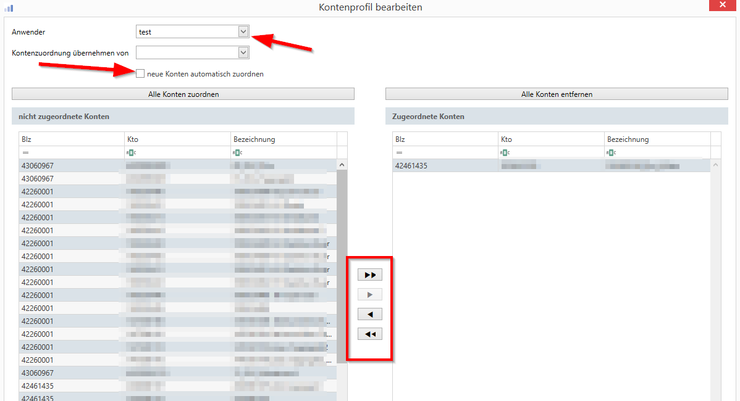This screenshot has height=401, width=740.
Task: Click the Bezeichnung filter icon in right table
Action: [611, 152]
